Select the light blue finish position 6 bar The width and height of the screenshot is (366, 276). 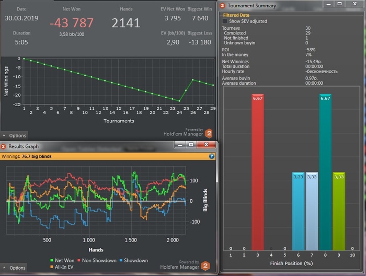click(x=299, y=211)
